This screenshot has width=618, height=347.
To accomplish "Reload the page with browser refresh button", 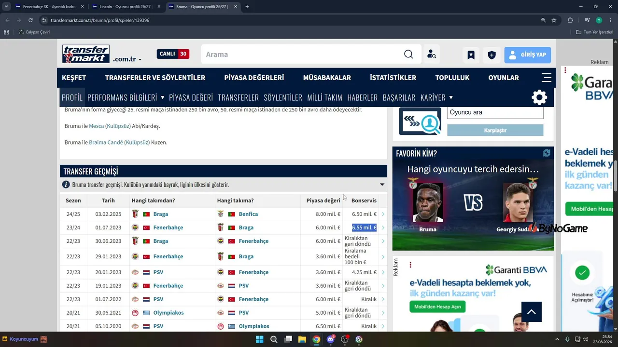I will [30, 20].
